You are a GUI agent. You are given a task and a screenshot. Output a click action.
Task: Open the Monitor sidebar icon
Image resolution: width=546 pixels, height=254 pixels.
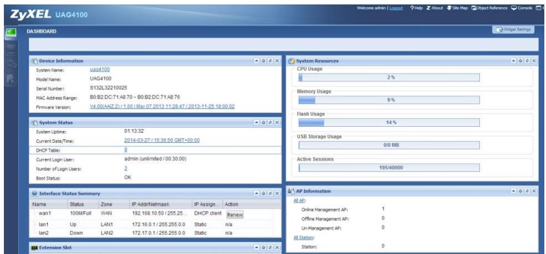11,48
